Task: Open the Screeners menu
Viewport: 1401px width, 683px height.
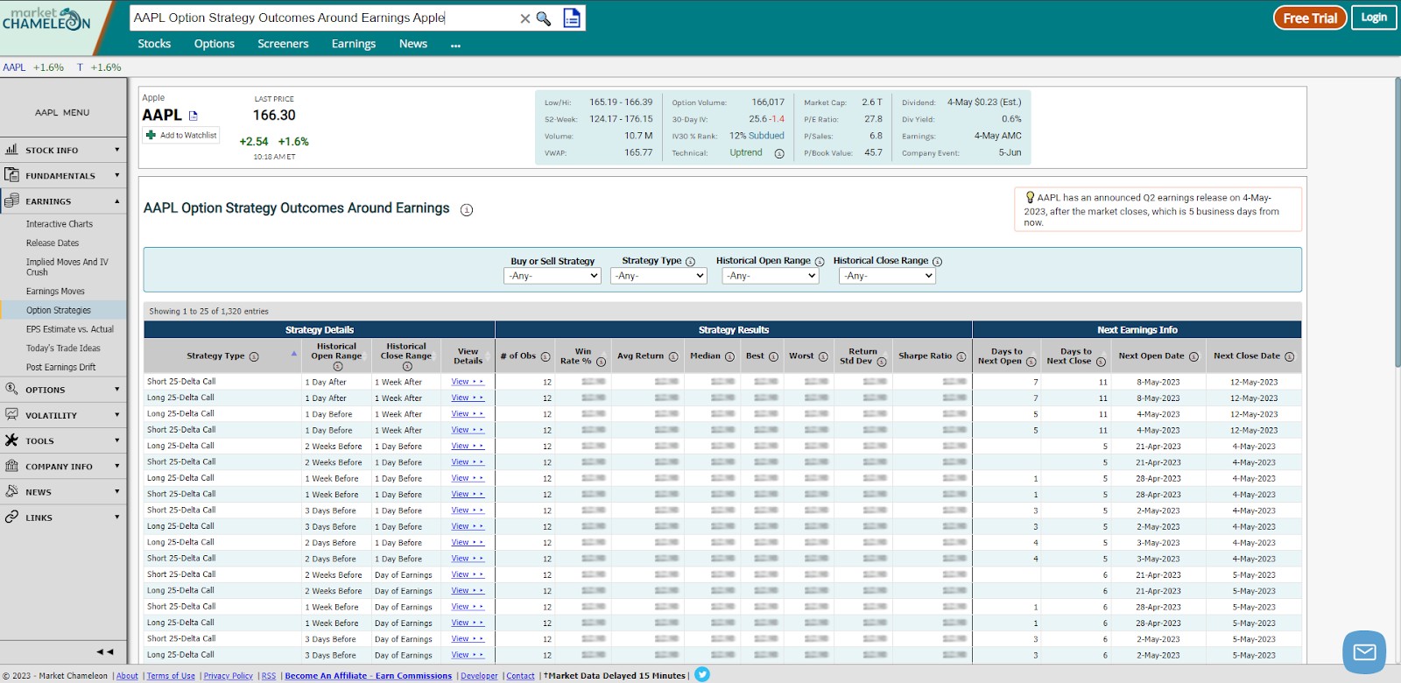Action: pos(283,44)
